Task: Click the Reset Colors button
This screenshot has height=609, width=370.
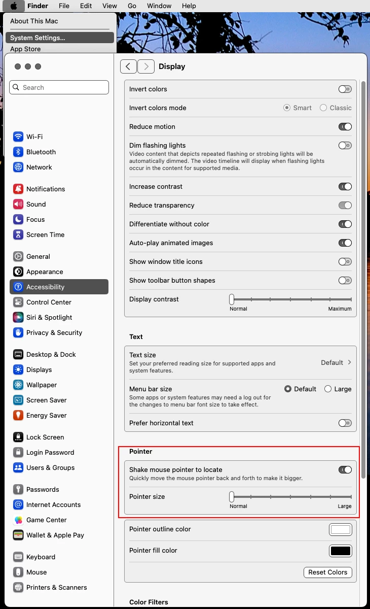Action: [328, 572]
